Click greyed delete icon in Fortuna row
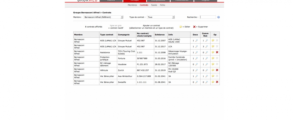The image size is (293, 120). click(217, 58)
